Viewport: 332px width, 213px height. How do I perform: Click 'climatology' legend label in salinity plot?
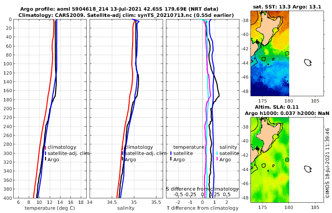(139, 147)
